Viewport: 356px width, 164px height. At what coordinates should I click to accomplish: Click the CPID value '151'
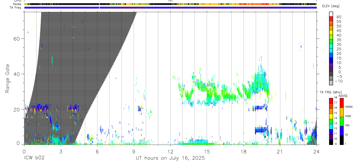point(170,1)
